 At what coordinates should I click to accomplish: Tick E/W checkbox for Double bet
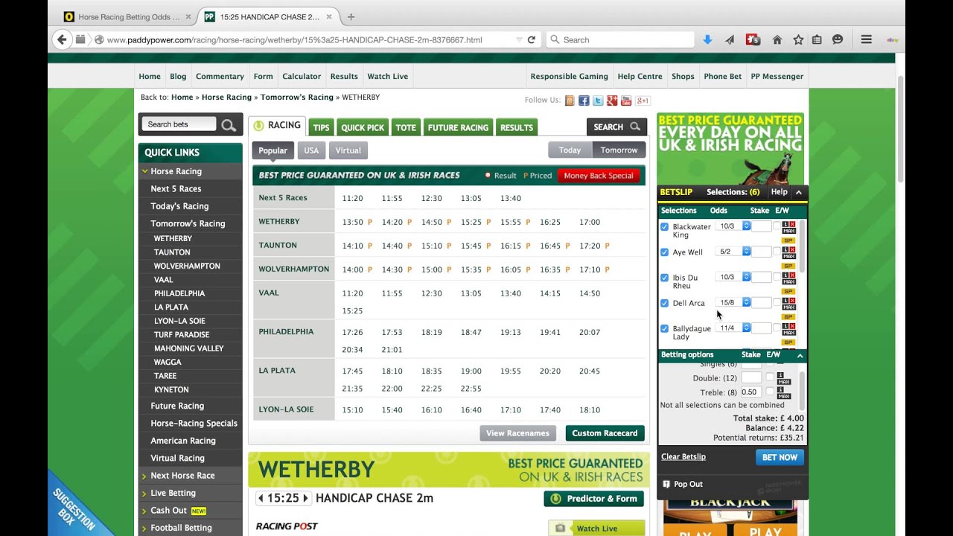770,377
